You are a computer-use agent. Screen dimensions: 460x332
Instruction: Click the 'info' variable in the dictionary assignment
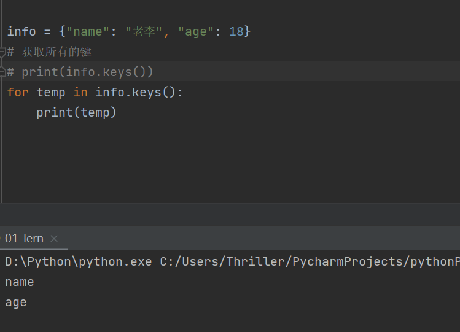[x=21, y=31]
